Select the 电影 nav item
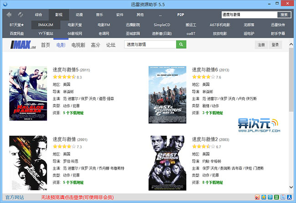The height and width of the screenshot is (203, 296). 61,45
